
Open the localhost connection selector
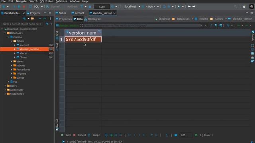pos(132,6)
